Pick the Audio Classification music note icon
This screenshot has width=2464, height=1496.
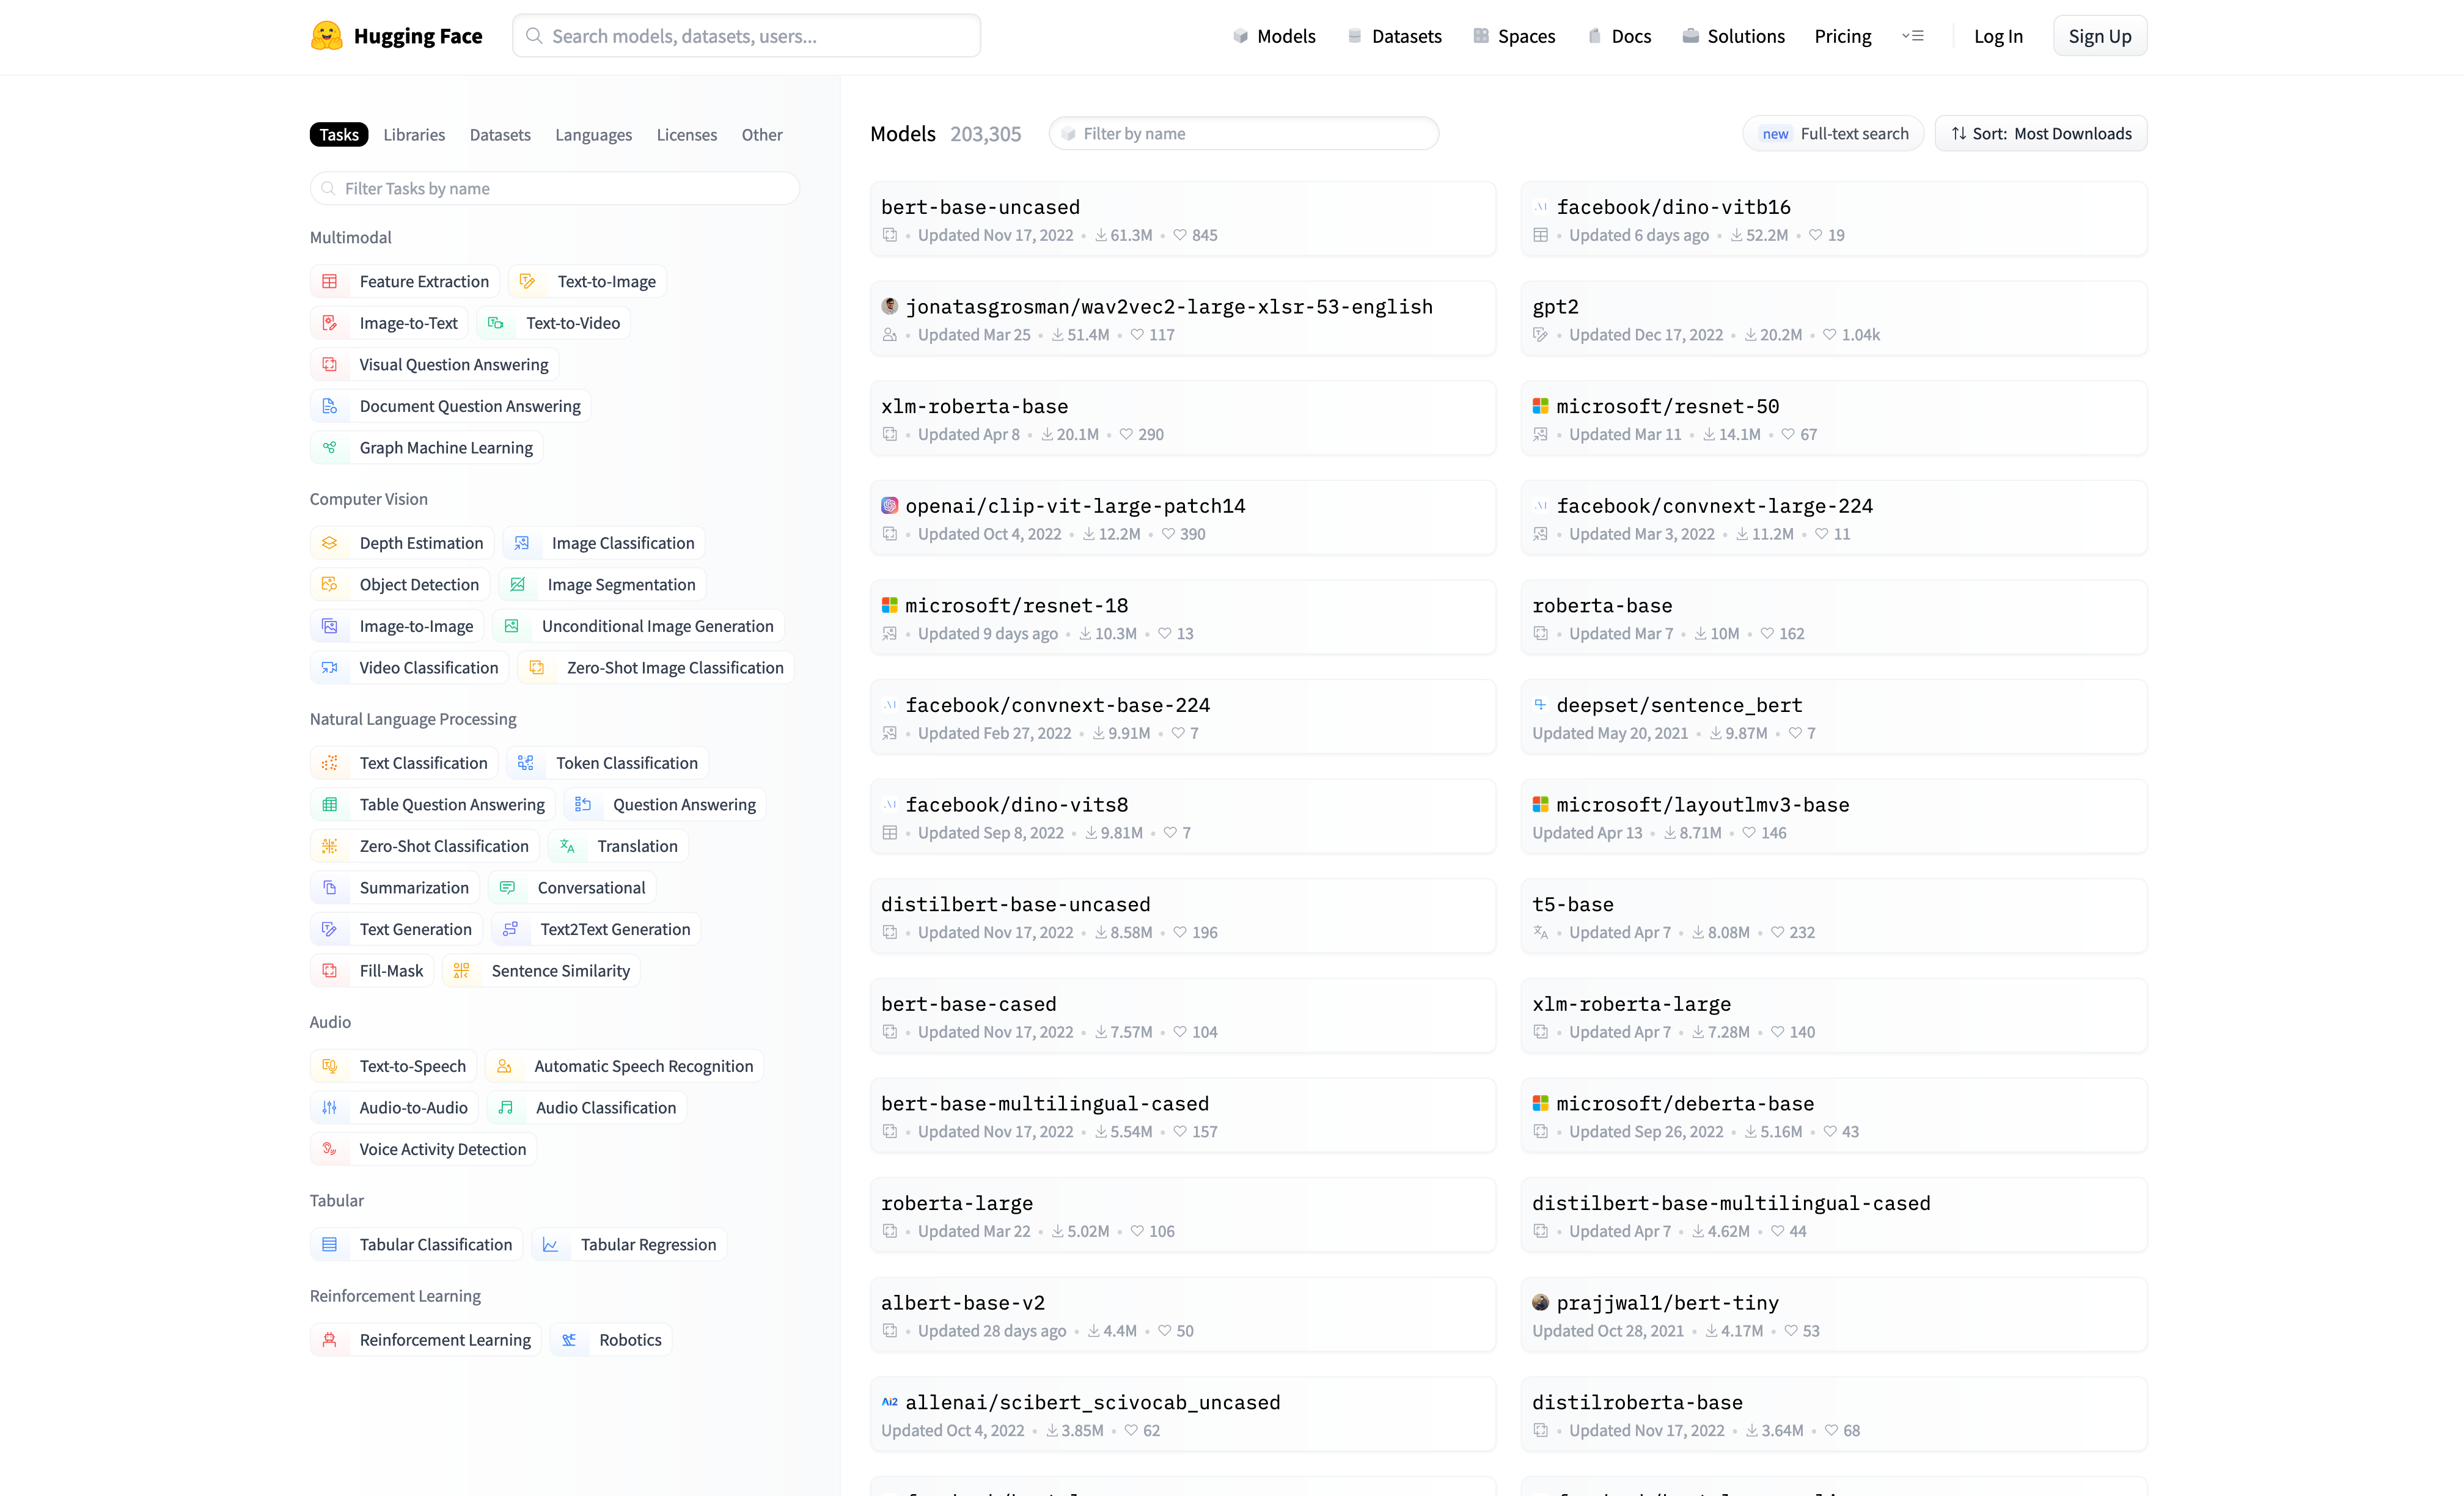506,1108
